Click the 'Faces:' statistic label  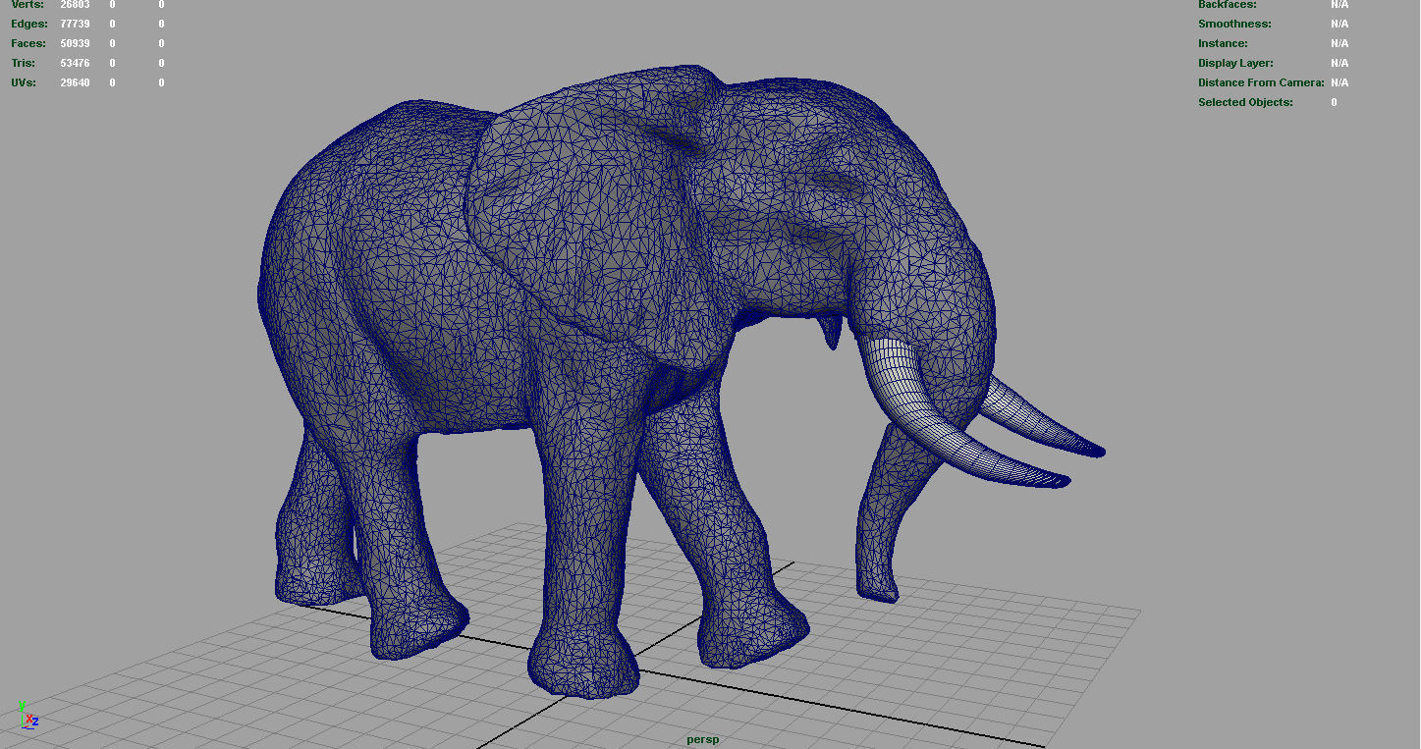(28, 43)
